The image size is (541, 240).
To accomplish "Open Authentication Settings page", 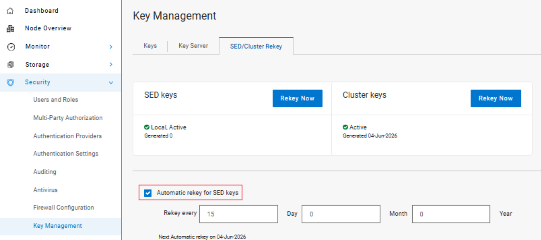I will (x=66, y=153).
